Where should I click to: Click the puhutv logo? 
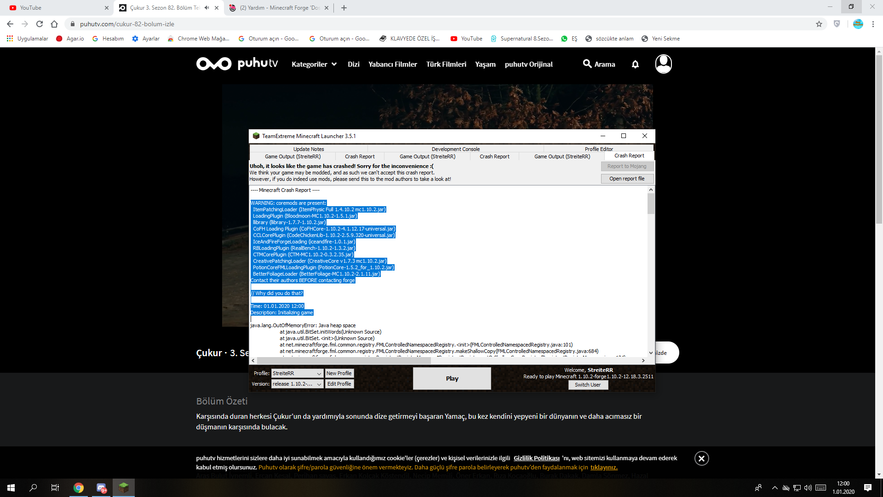click(237, 64)
